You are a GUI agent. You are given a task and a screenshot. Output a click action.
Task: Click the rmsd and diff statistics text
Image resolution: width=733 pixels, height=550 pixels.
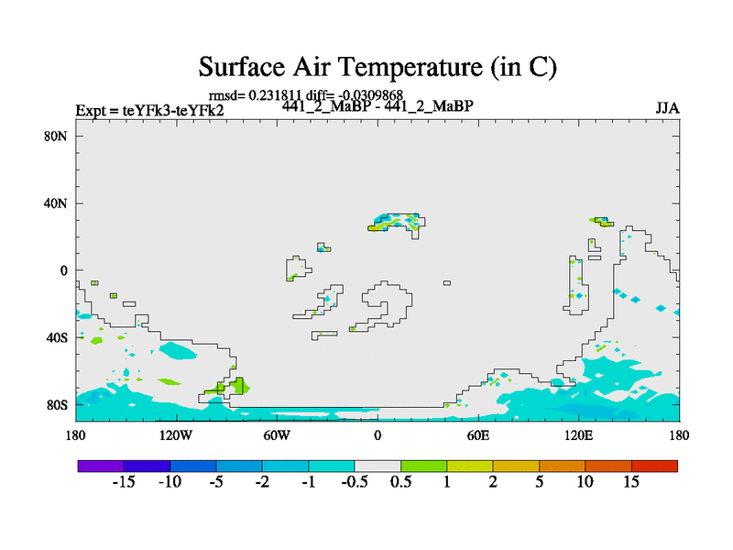pos(306,94)
